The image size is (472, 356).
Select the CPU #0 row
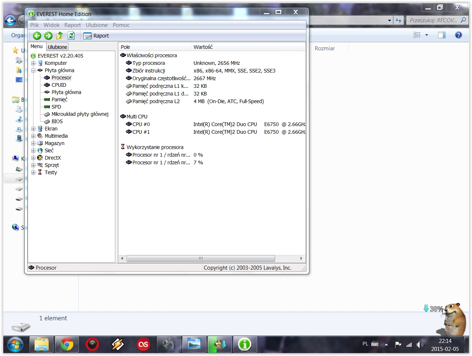point(212,124)
